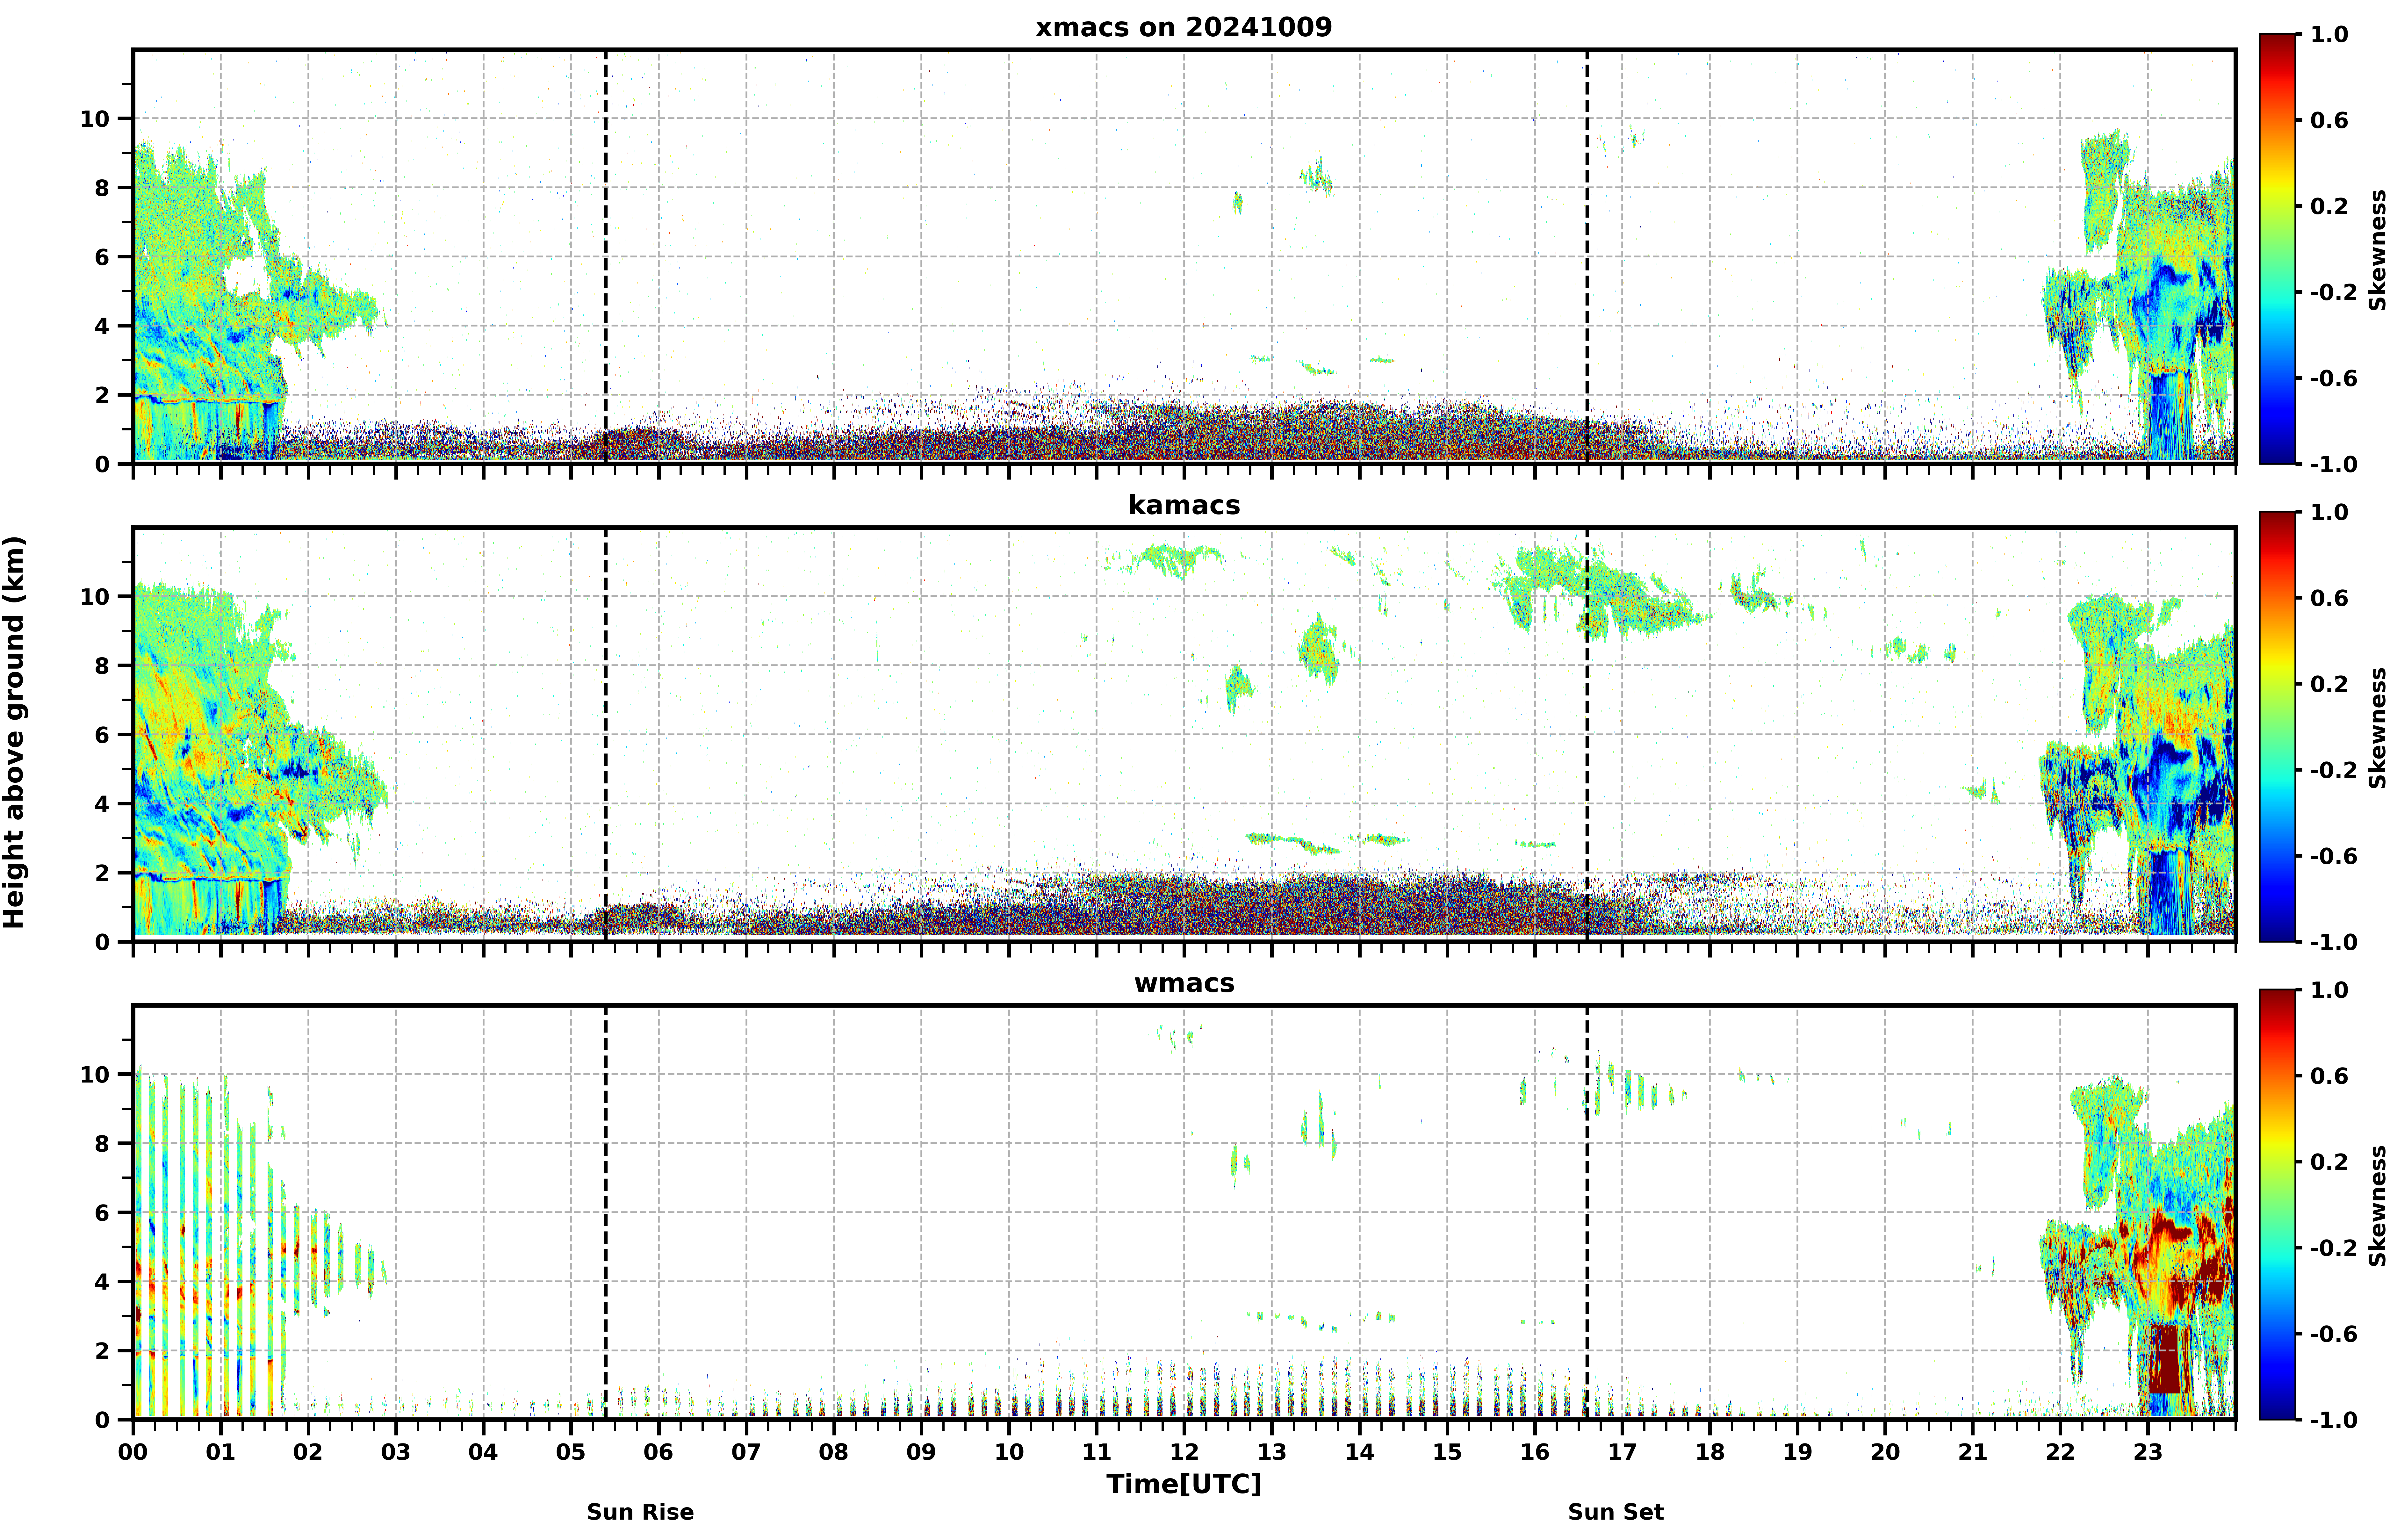This screenshot has width=2404, height=1540.
Task: Click the 2 km height tick of xmacs panel
Action: click(x=102, y=395)
